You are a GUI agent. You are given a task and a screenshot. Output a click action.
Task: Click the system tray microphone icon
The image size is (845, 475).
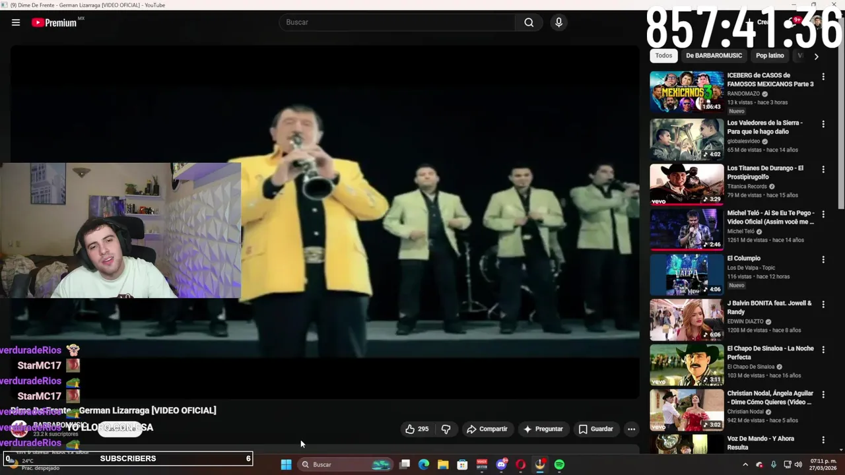pos(773,464)
